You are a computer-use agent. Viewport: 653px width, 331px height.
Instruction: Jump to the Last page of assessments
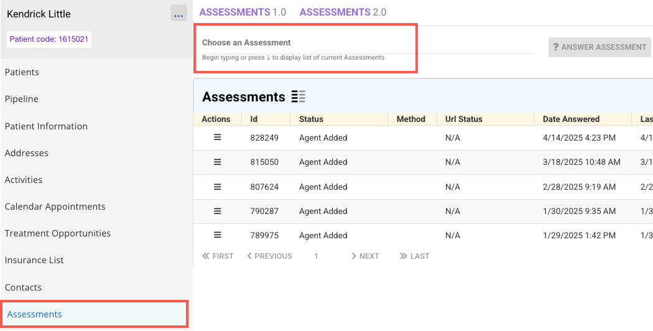coord(414,256)
